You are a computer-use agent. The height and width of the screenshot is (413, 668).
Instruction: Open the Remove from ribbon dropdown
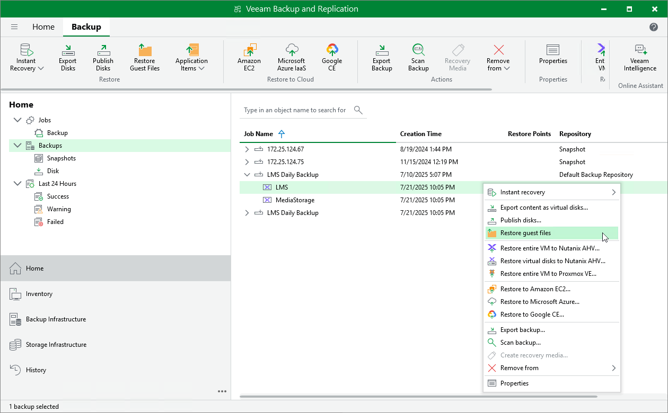[x=498, y=57]
